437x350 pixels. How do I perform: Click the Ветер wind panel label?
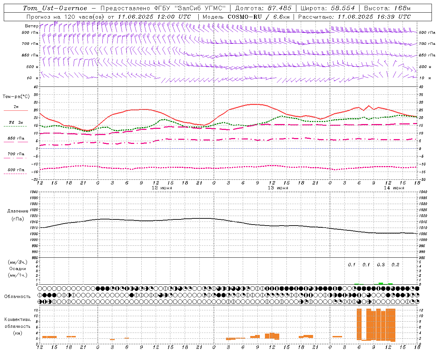pyautogui.click(x=32, y=26)
